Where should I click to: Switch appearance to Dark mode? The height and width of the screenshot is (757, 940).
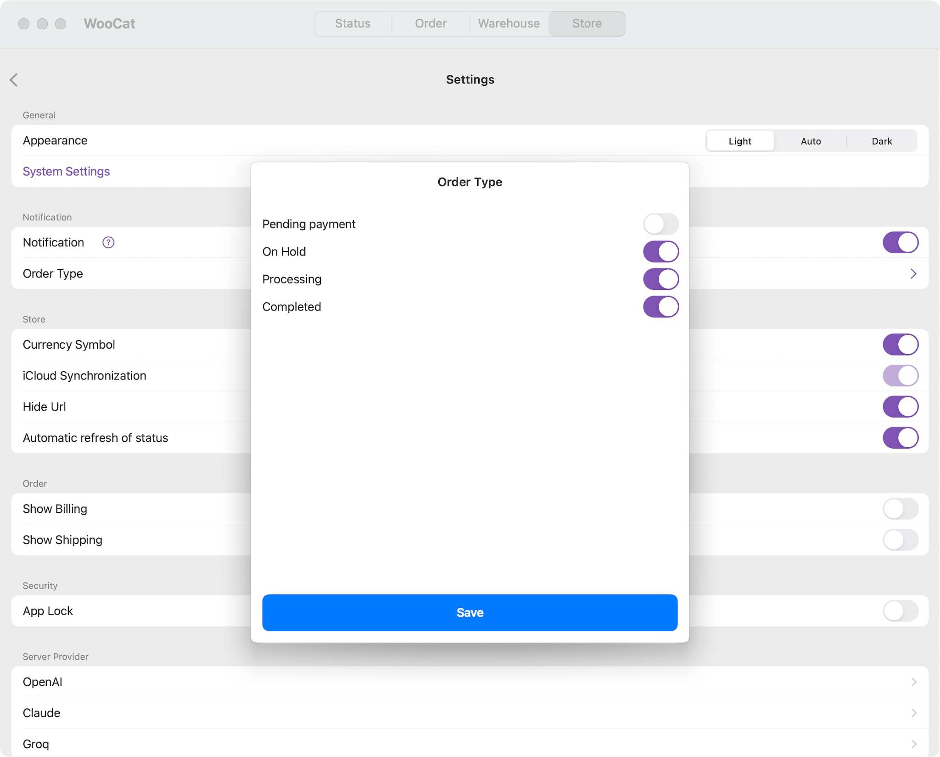point(881,140)
